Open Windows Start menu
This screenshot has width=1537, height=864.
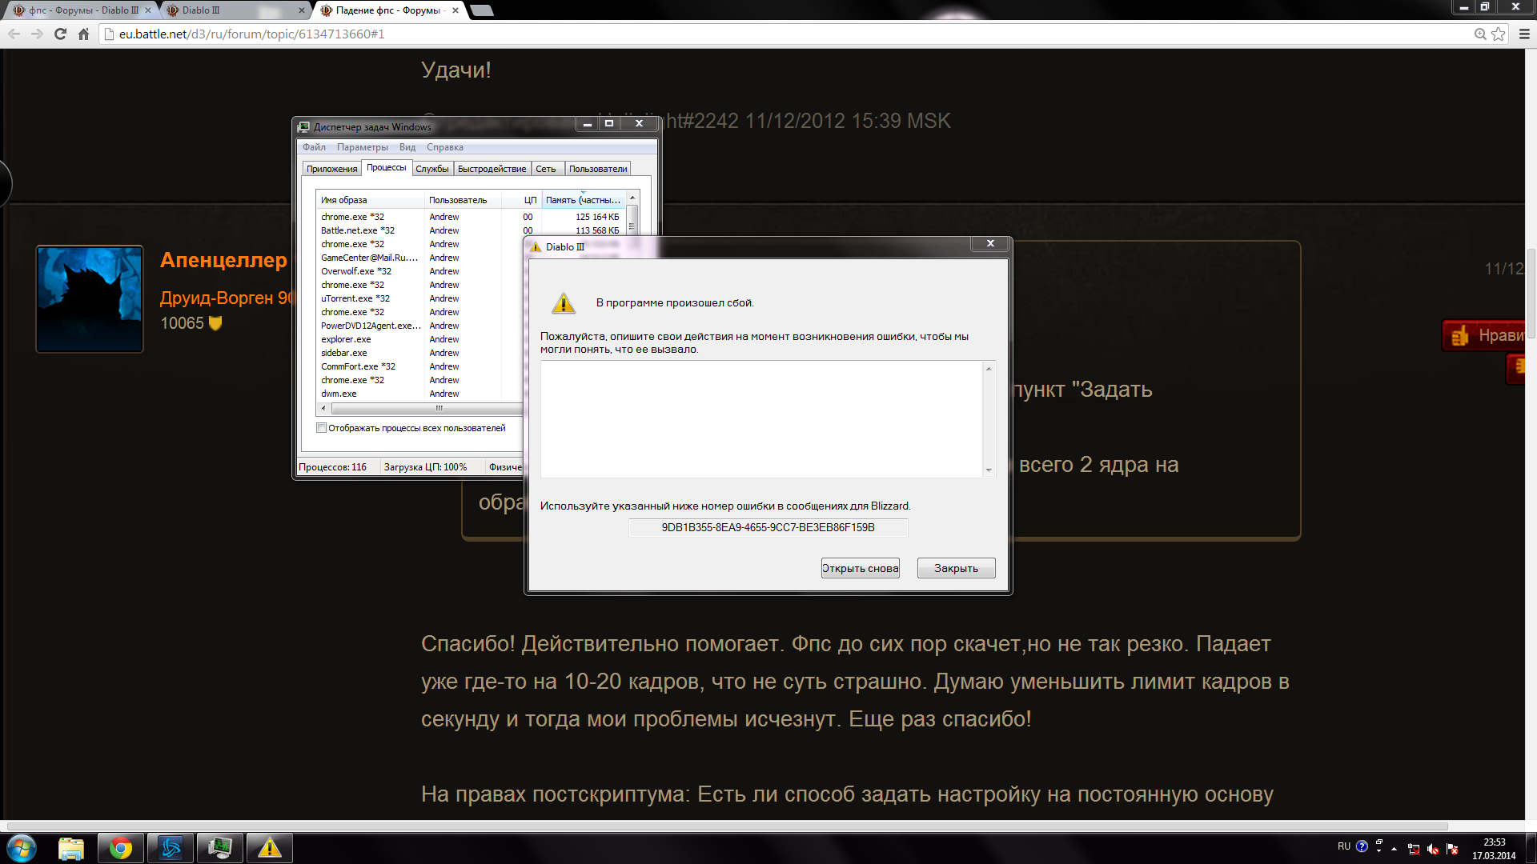pyautogui.click(x=22, y=848)
